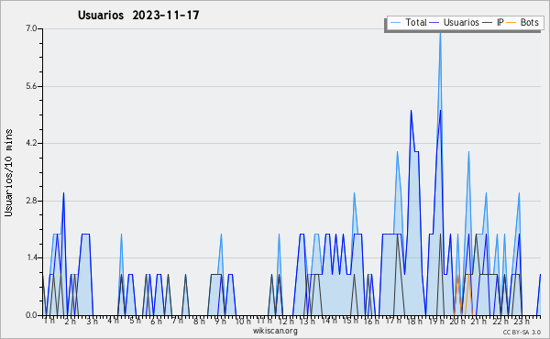
Task: Click the '9 h' x-axis tick label
Action: pos(220,321)
